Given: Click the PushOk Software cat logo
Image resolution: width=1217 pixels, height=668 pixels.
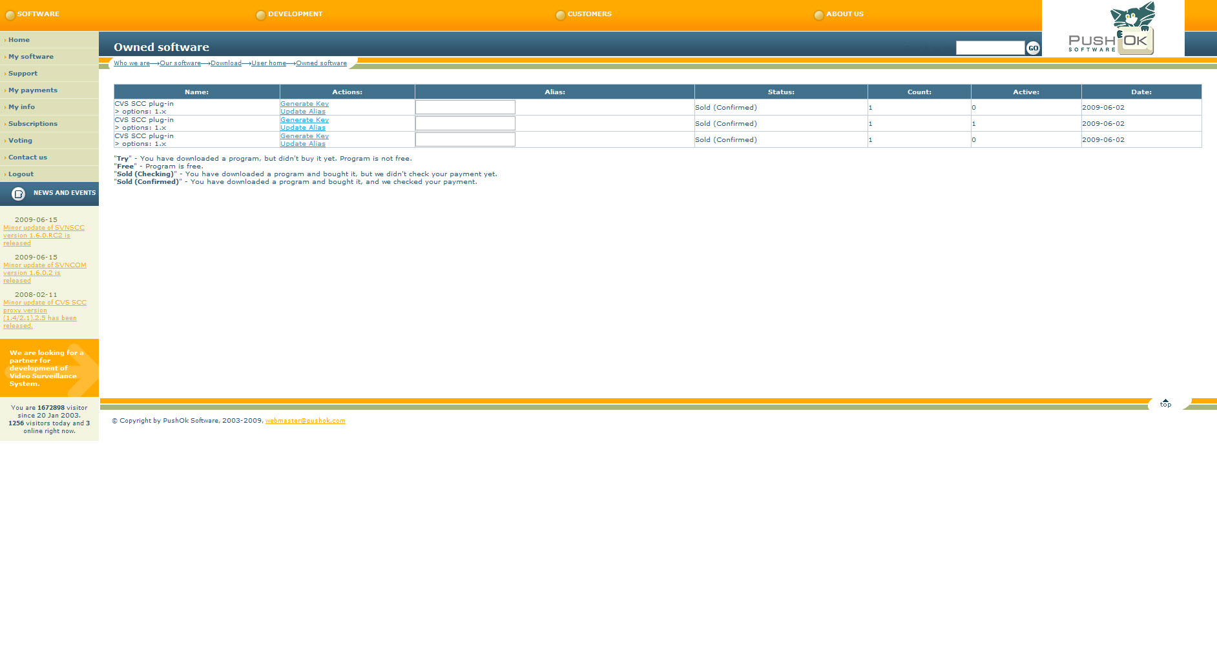Looking at the screenshot, I should pyautogui.click(x=1112, y=29).
